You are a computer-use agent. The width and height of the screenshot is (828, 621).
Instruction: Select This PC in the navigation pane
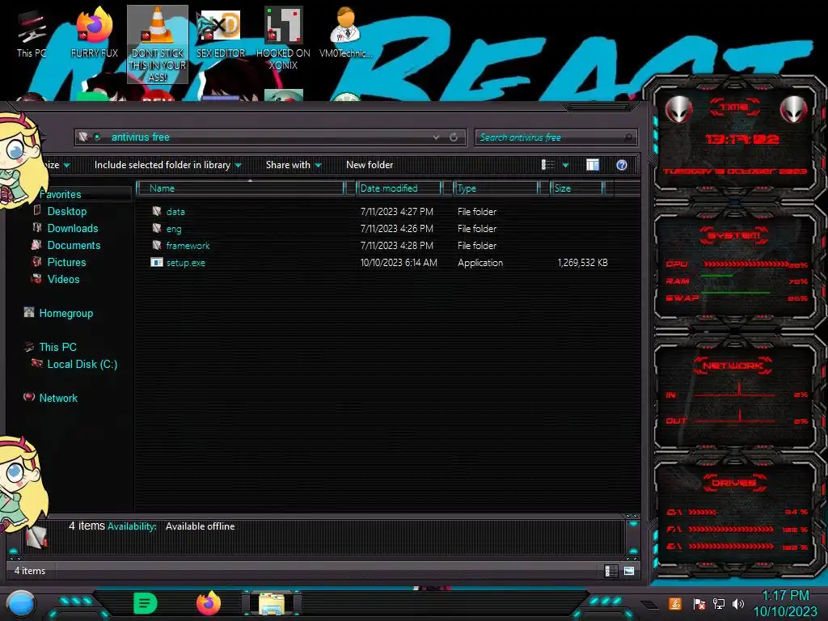coord(58,347)
